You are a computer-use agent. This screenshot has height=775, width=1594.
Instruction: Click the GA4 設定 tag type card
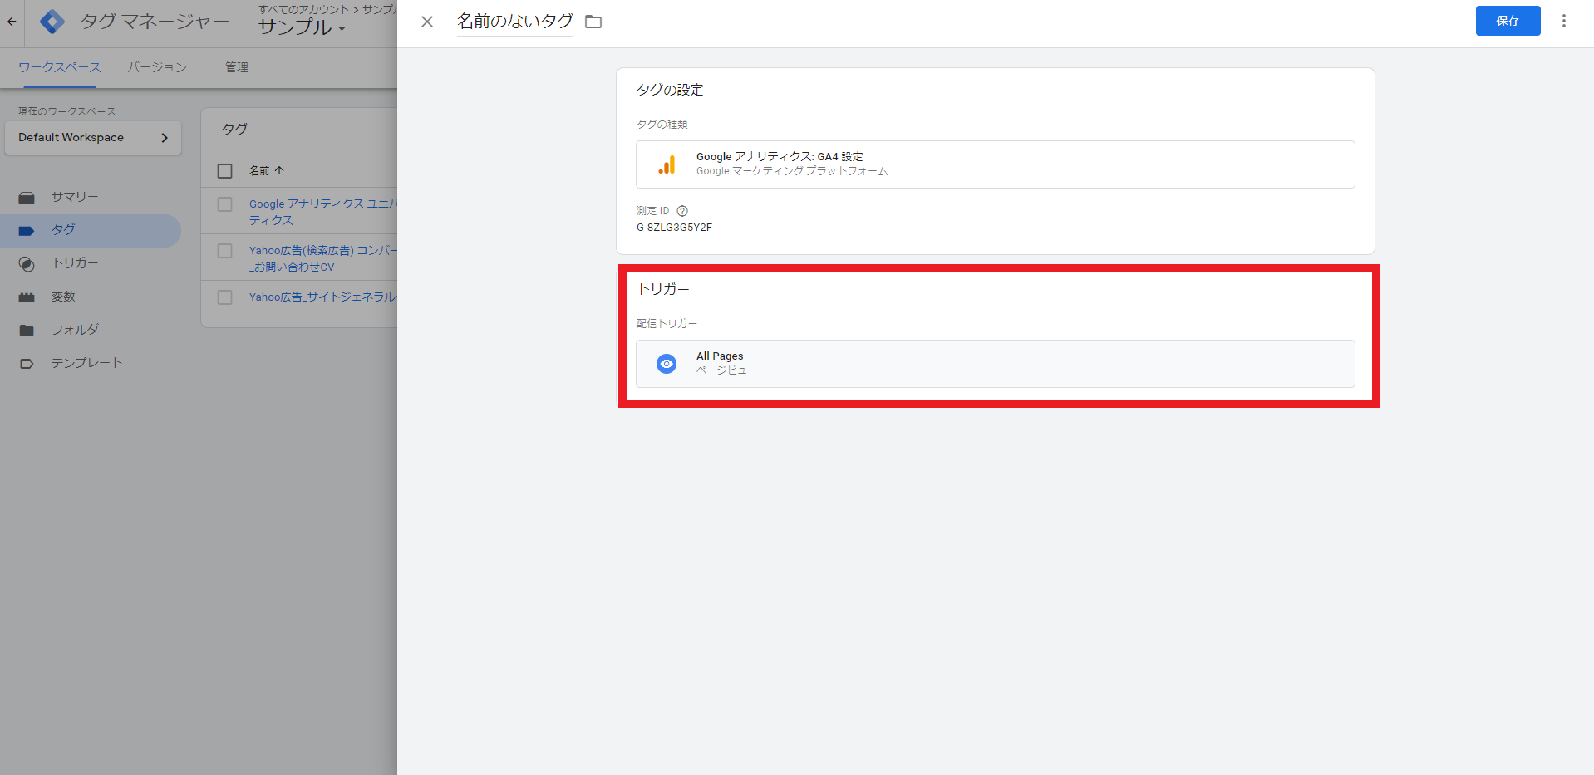click(995, 164)
